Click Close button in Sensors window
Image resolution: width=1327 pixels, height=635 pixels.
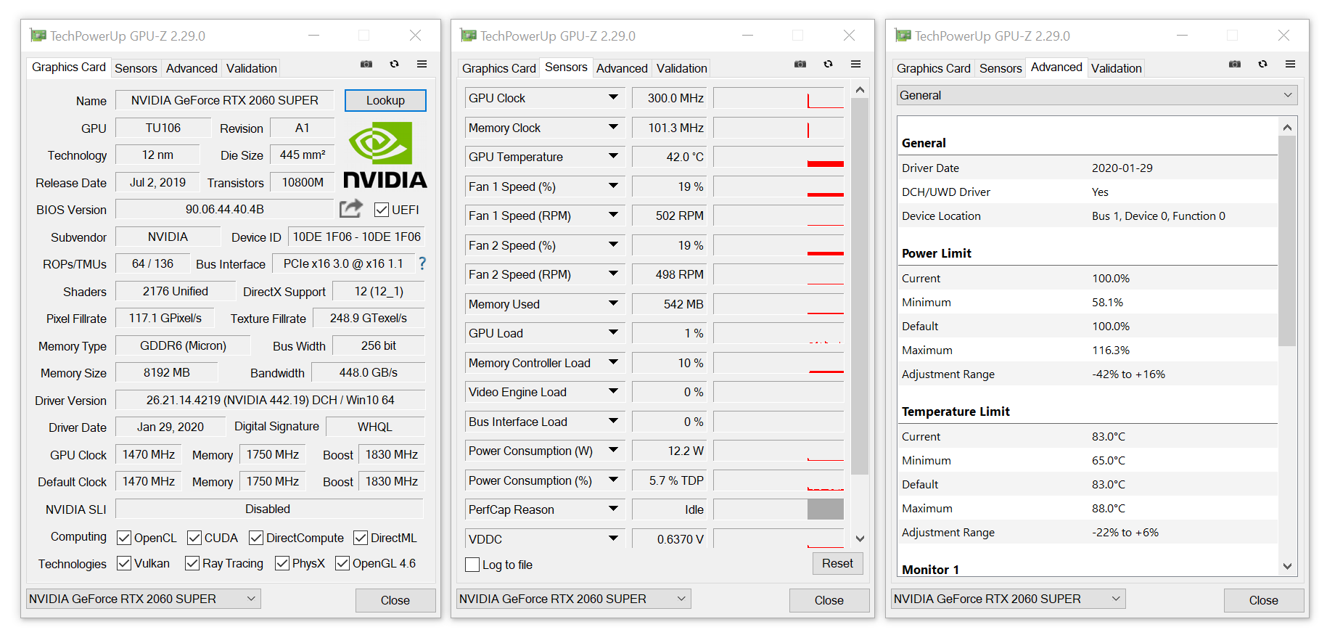click(x=829, y=600)
